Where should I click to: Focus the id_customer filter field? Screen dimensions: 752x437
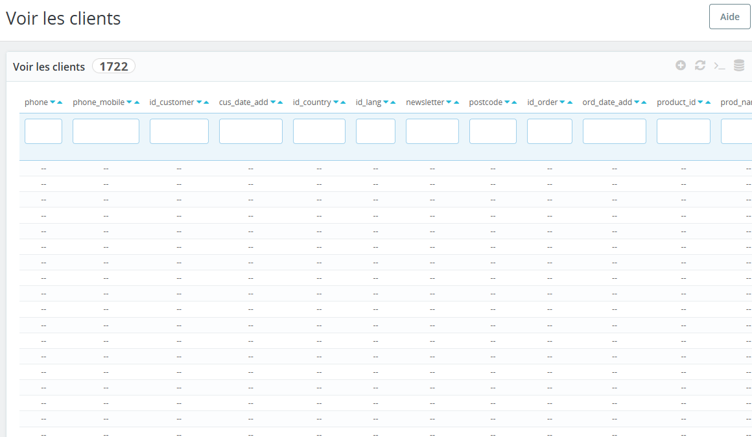tap(179, 131)
